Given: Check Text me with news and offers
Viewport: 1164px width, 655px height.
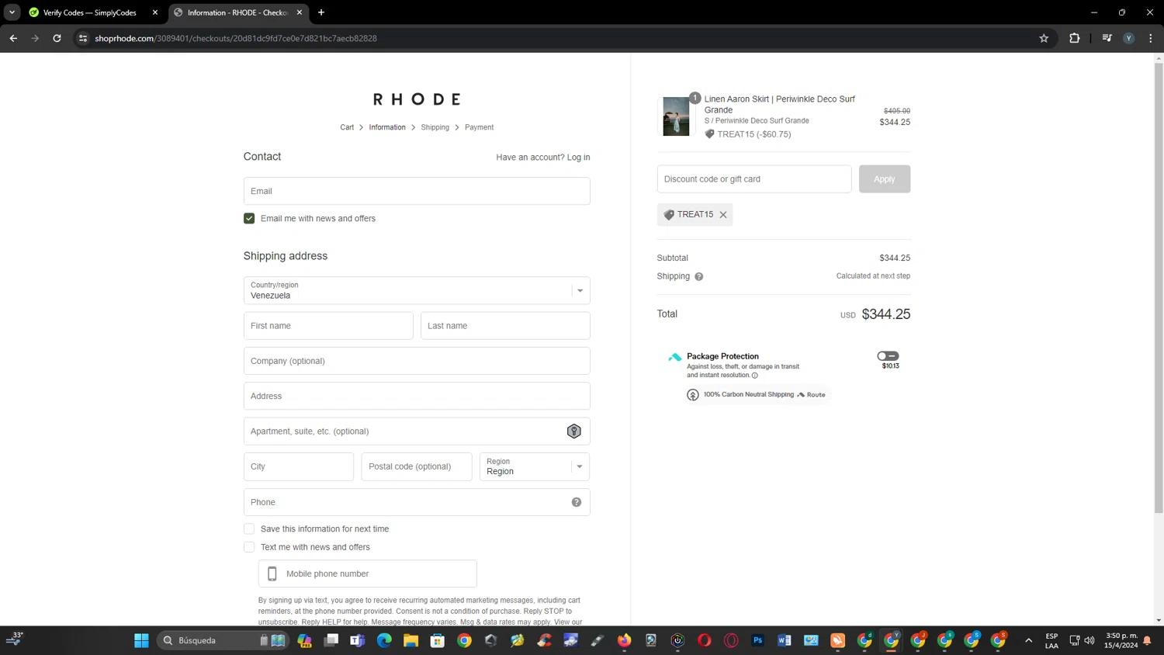Looking at the screenshot, I should click(249, 547).
